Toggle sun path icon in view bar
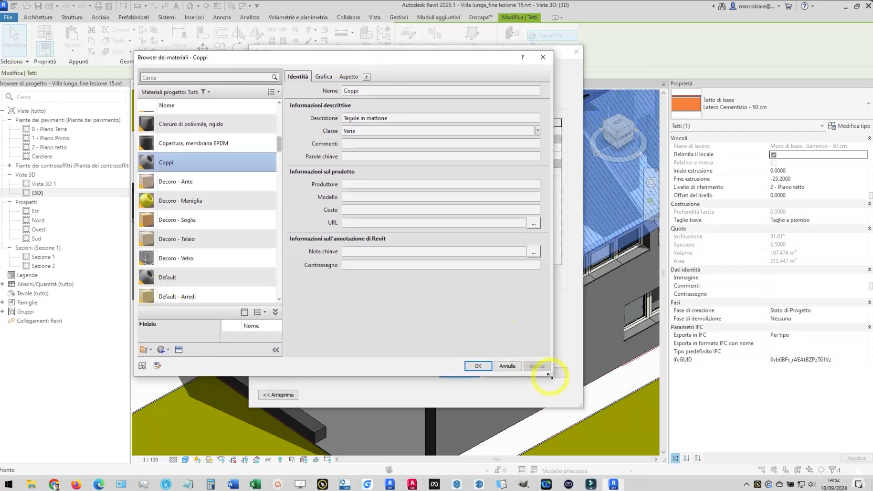The image size is (873, 491). (x=197, y=460)
